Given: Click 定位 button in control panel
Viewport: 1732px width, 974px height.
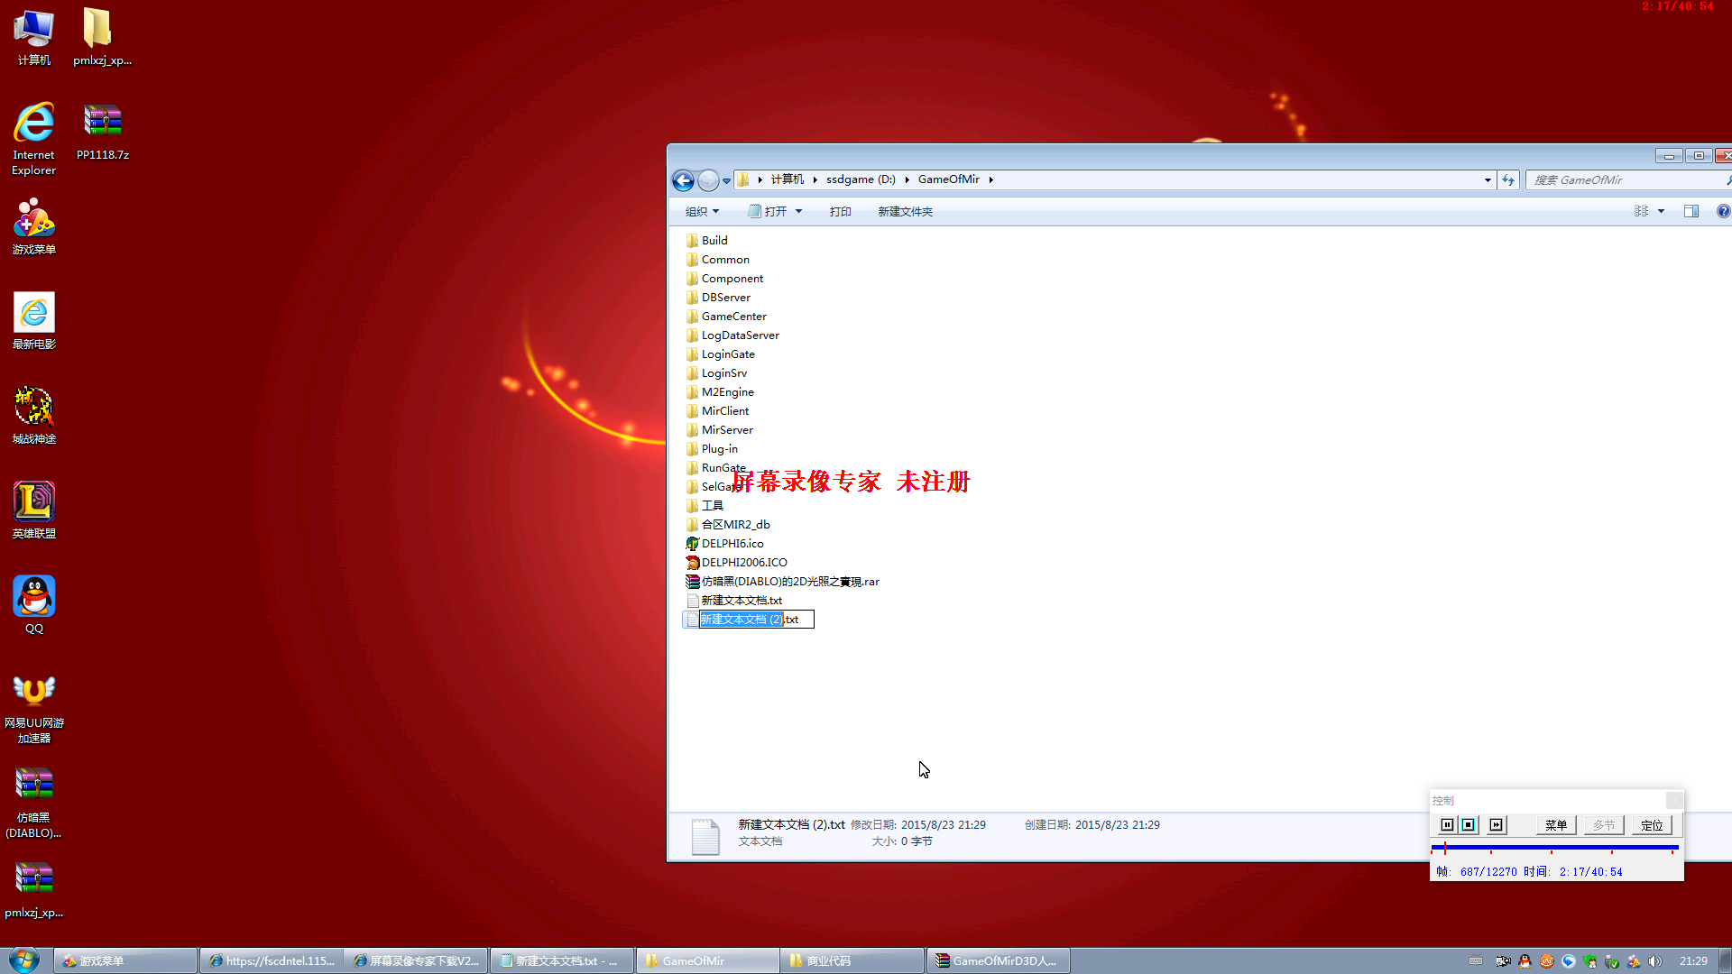Looking at the screenshot, I should (x=1652, y=825).
